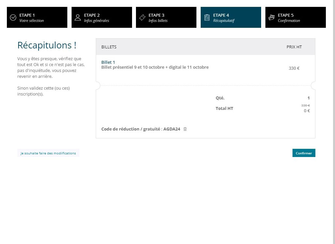Screen dimensions: 335x244
Task: Click the 'Billet présentiel 9 et 10 octobre' description
Action: point(155,67)
